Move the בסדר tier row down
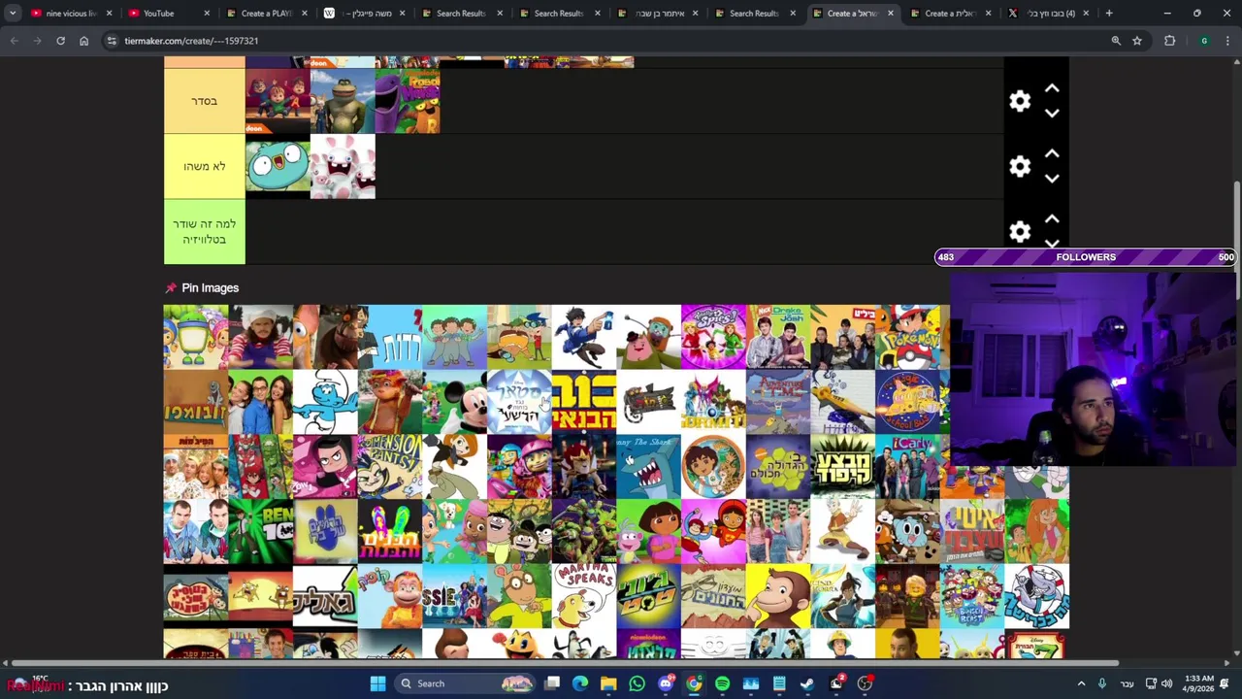The height and width of the screenshot is (699, 1242). point(1052,113)
